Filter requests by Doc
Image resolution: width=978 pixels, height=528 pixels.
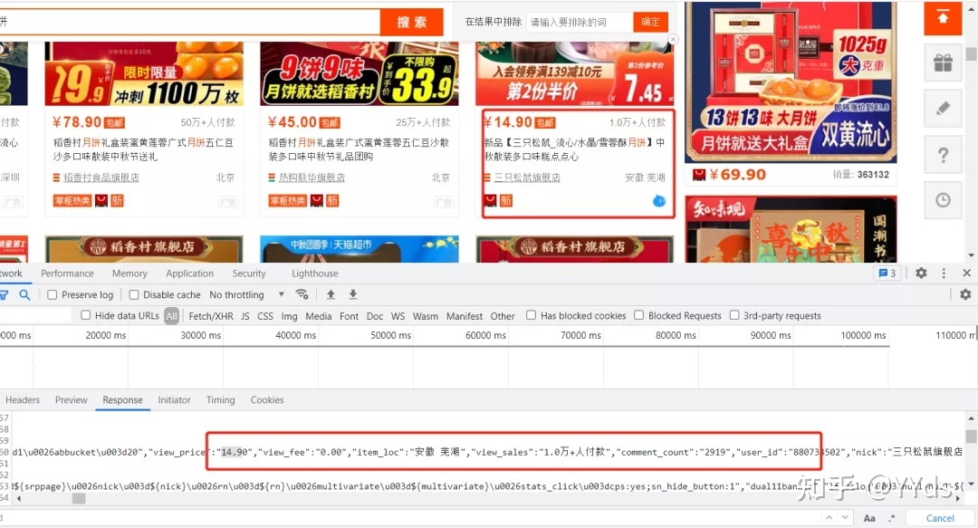click(x=375, y=316)
